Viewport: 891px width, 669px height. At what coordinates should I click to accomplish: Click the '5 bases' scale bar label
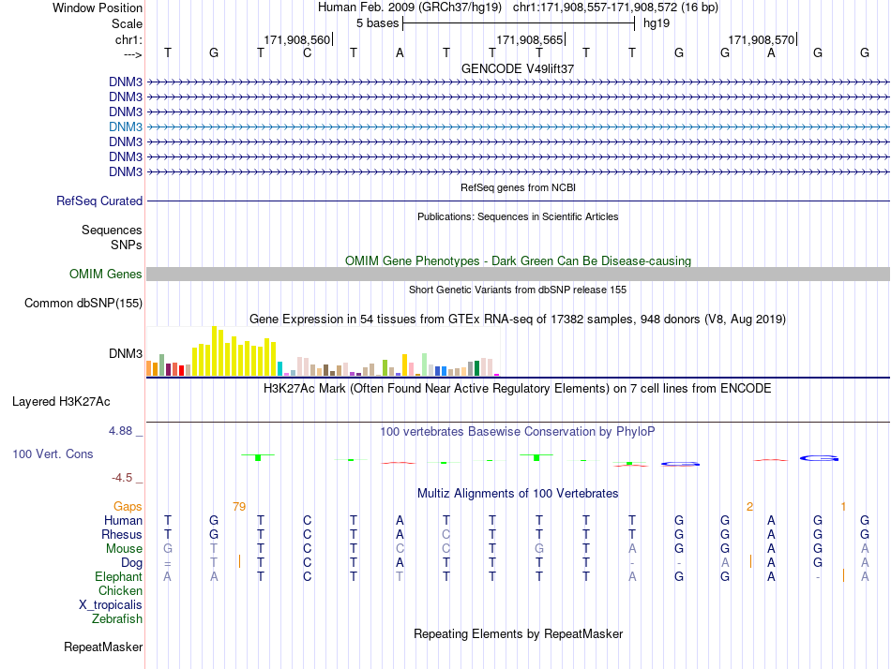tap(378, 23)
